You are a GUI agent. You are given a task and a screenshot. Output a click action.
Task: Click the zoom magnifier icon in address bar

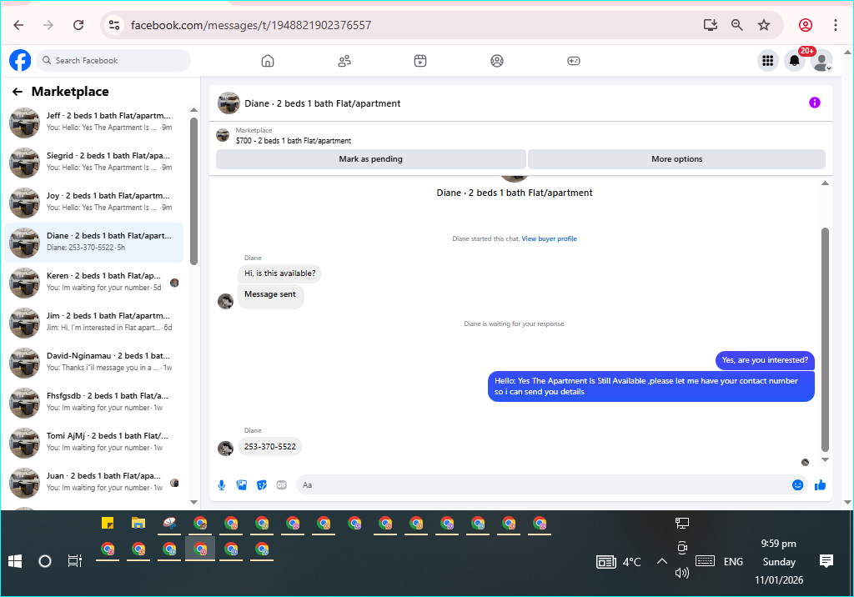[x=737, y=25]
